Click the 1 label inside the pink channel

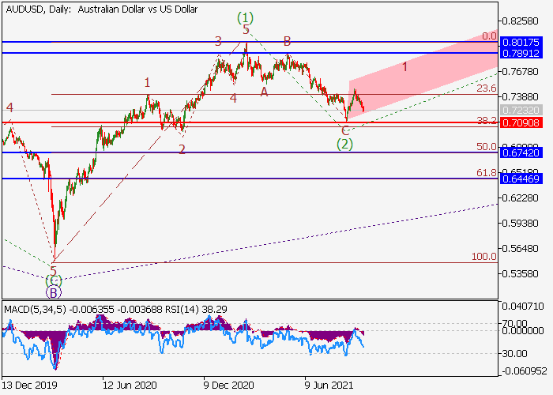pyautogui.click(x=404, y=66)
